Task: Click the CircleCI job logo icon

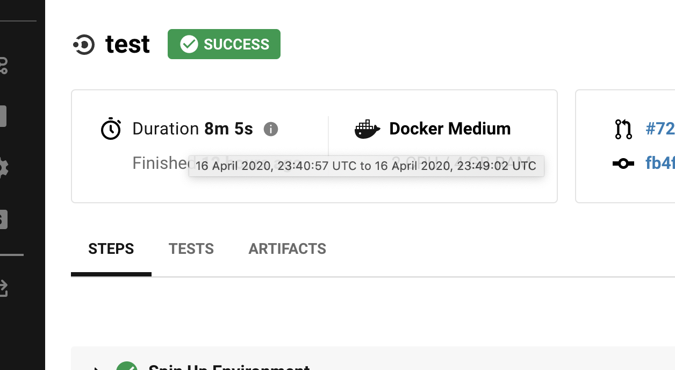Action: (84, 45)
